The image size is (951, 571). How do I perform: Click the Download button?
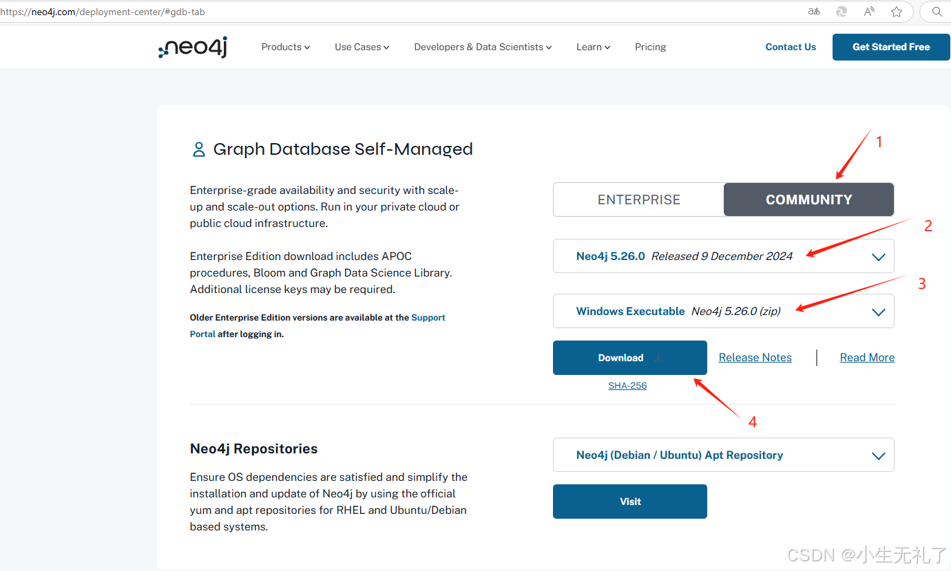[630, 358]
